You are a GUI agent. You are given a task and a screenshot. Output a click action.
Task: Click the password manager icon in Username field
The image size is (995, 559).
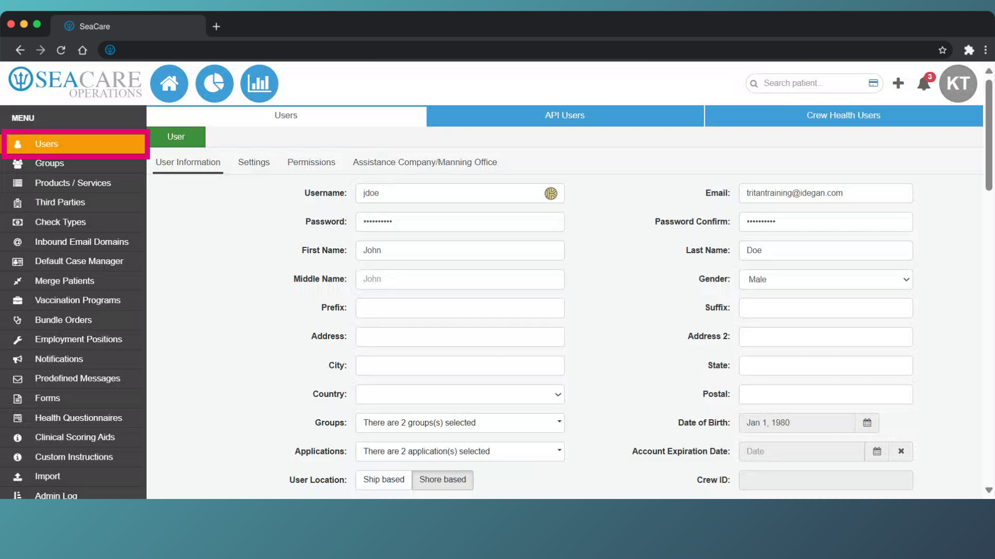550,193
